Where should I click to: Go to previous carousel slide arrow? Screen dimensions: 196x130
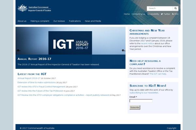[18, 50]
